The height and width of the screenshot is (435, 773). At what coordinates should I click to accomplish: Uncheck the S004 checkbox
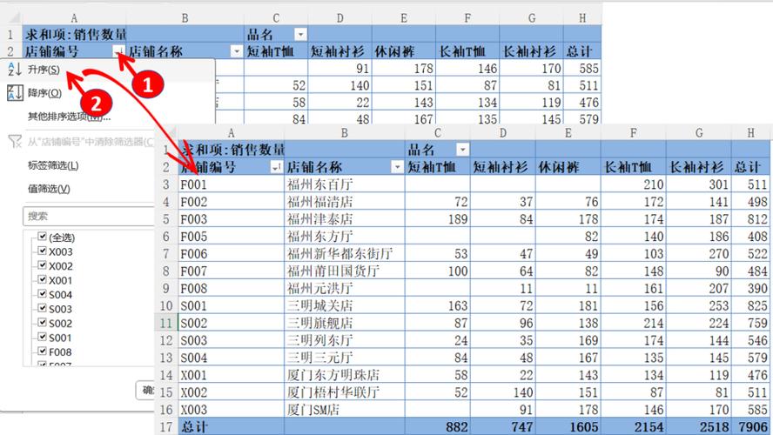(42, 293)
